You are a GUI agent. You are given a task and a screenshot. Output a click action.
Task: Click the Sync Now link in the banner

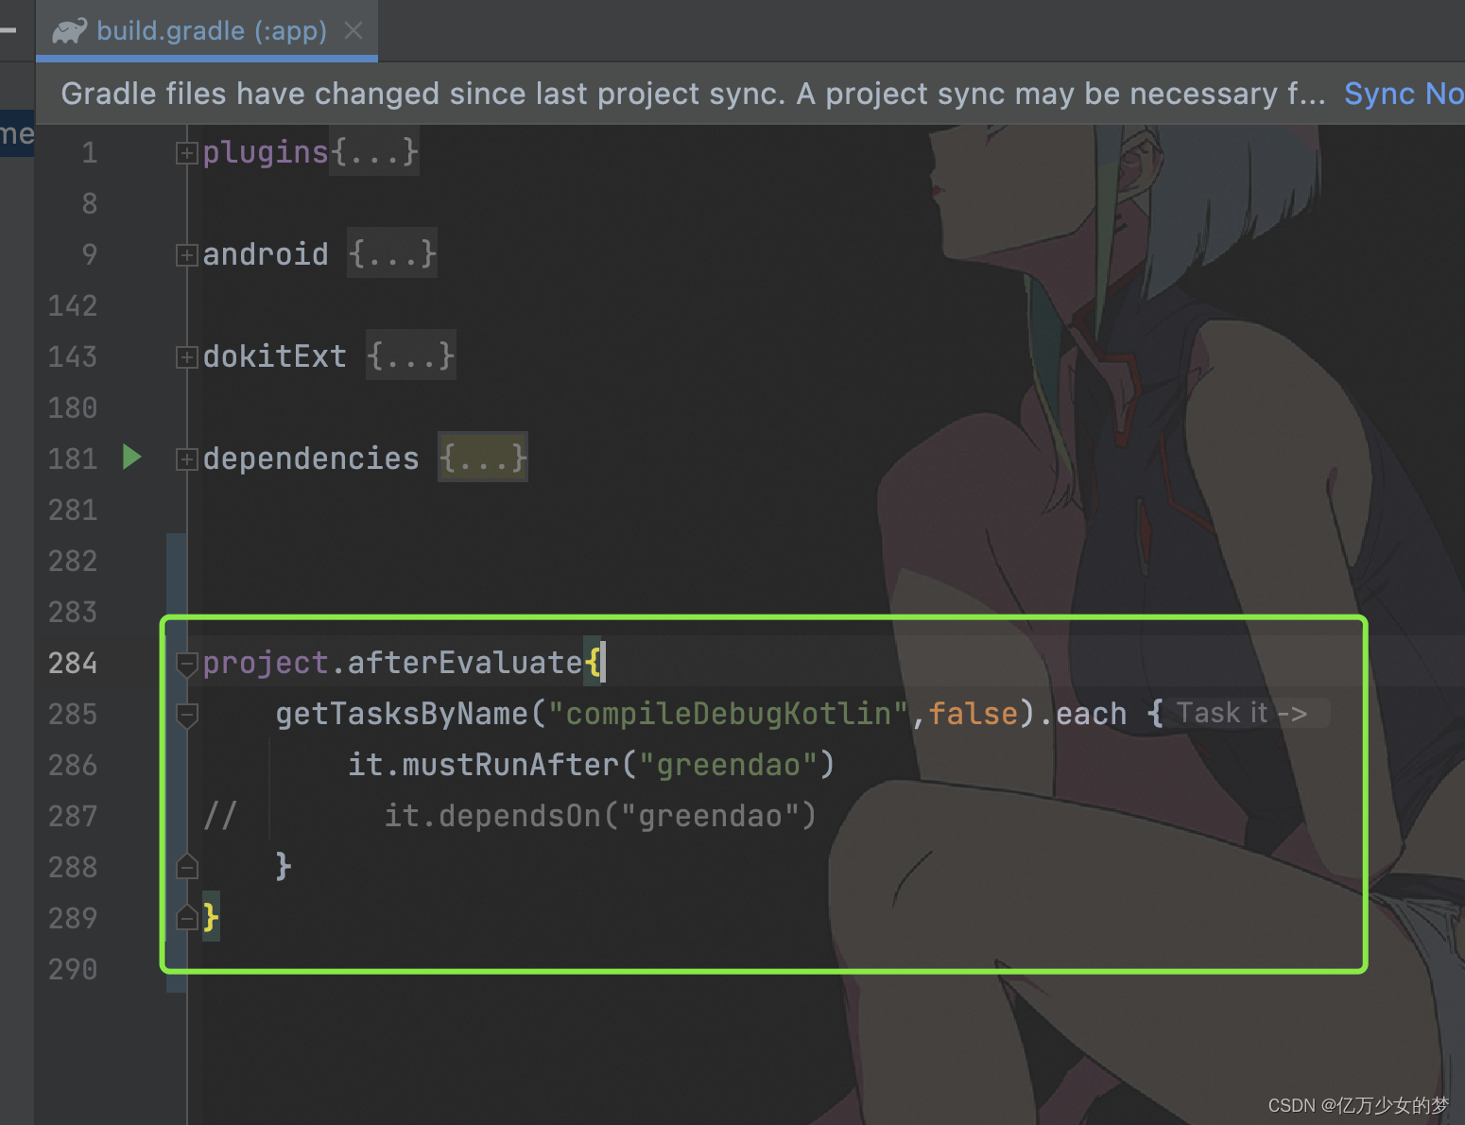pos(1402,93)
